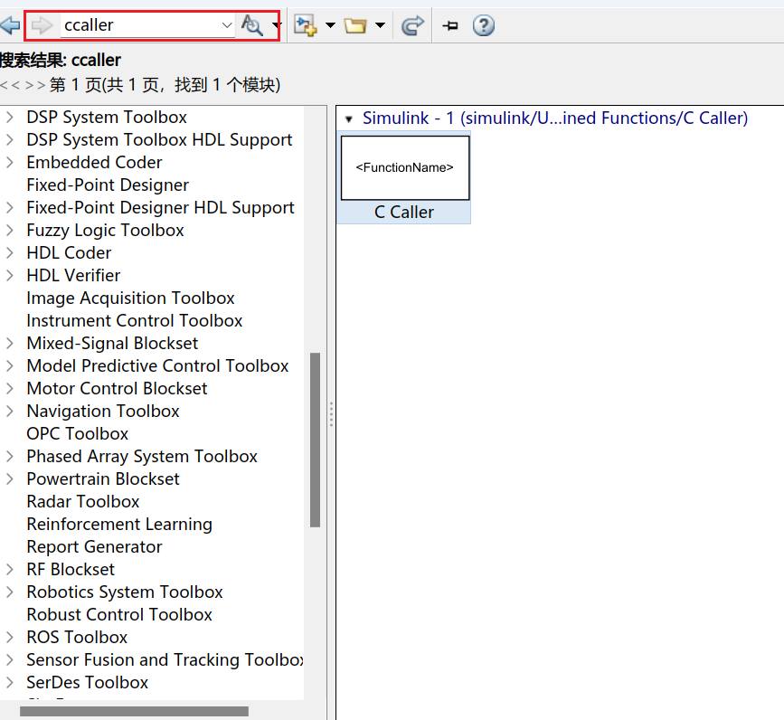Click the refresh library browser icon
The width and height of the screenshot is (784, 720).
412,24
